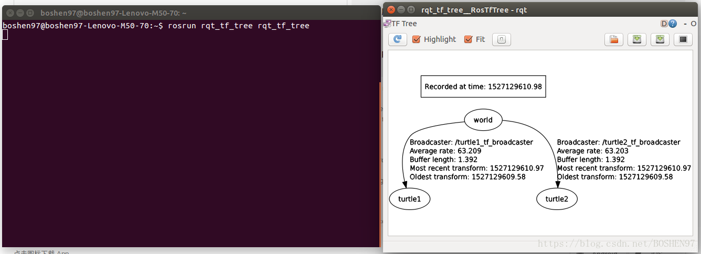The image size is (701, 254).
Task: Close the rqt_tf_tree window
Action: coord(391,9)
